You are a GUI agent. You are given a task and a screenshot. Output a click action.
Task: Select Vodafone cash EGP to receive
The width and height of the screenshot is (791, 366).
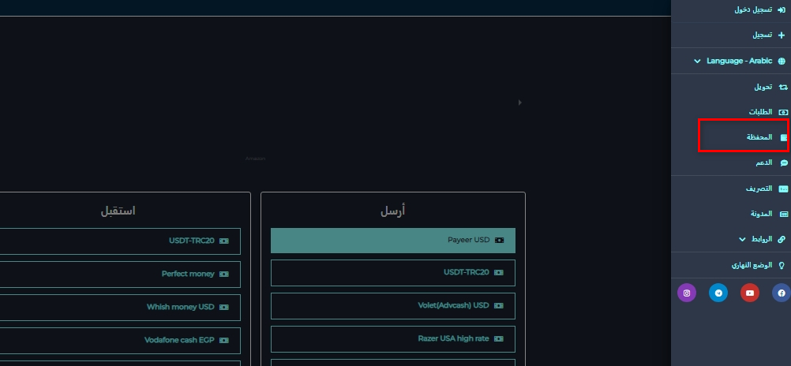point(120,341)
